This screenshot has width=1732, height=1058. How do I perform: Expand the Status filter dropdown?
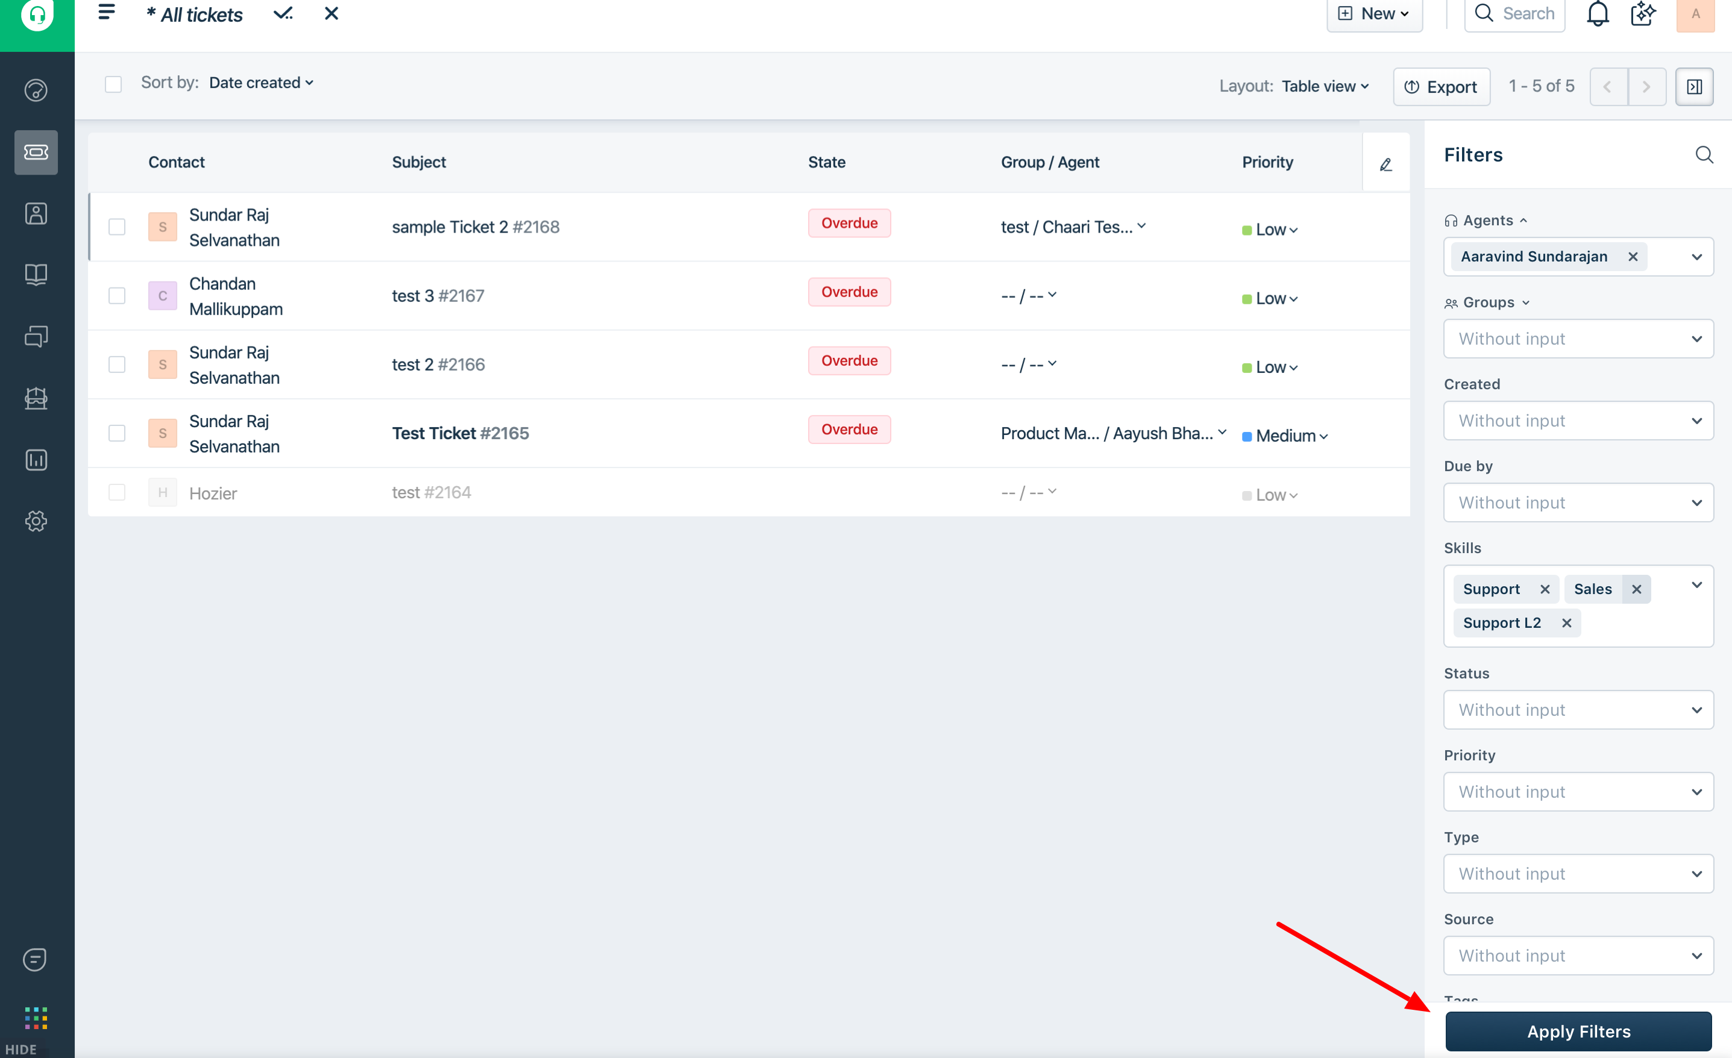tap(1578, 709)
